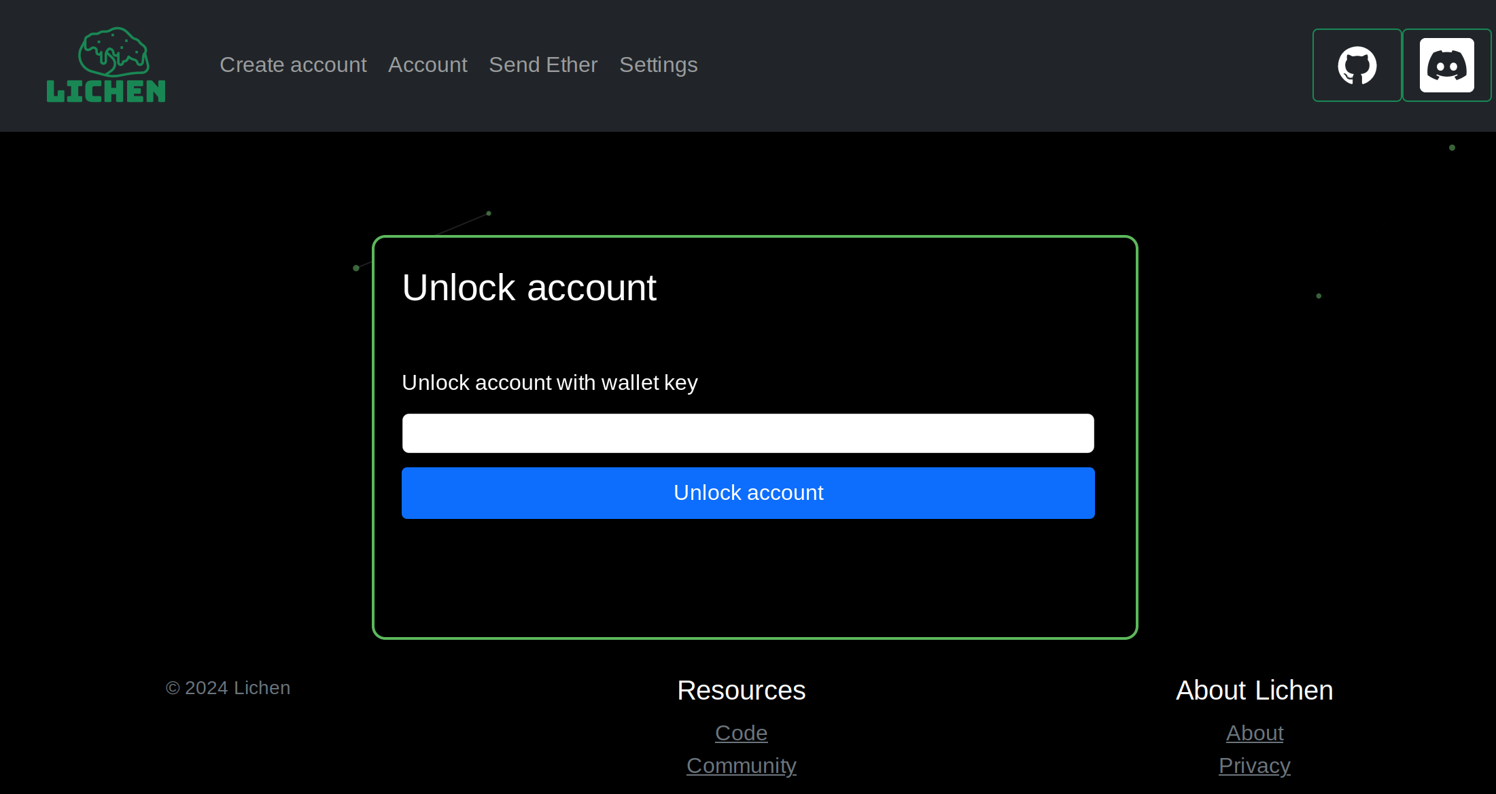The image size is (1496, 794).
Task: Click the Unlock account heading
Action: click(529, 288)
